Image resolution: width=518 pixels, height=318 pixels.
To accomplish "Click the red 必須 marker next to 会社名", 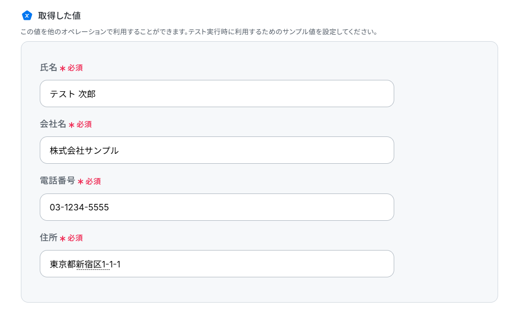I will coord(84,125).
